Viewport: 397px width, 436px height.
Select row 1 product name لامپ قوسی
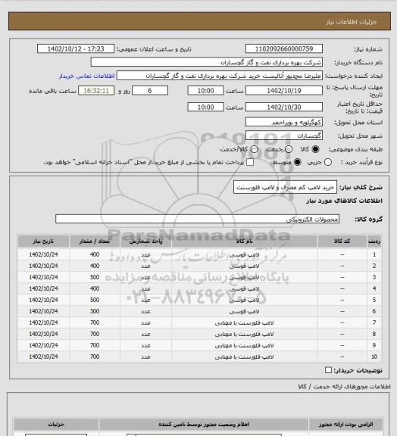245,254
